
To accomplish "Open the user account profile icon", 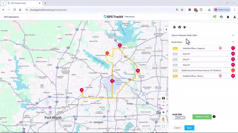I will (235, 17).
